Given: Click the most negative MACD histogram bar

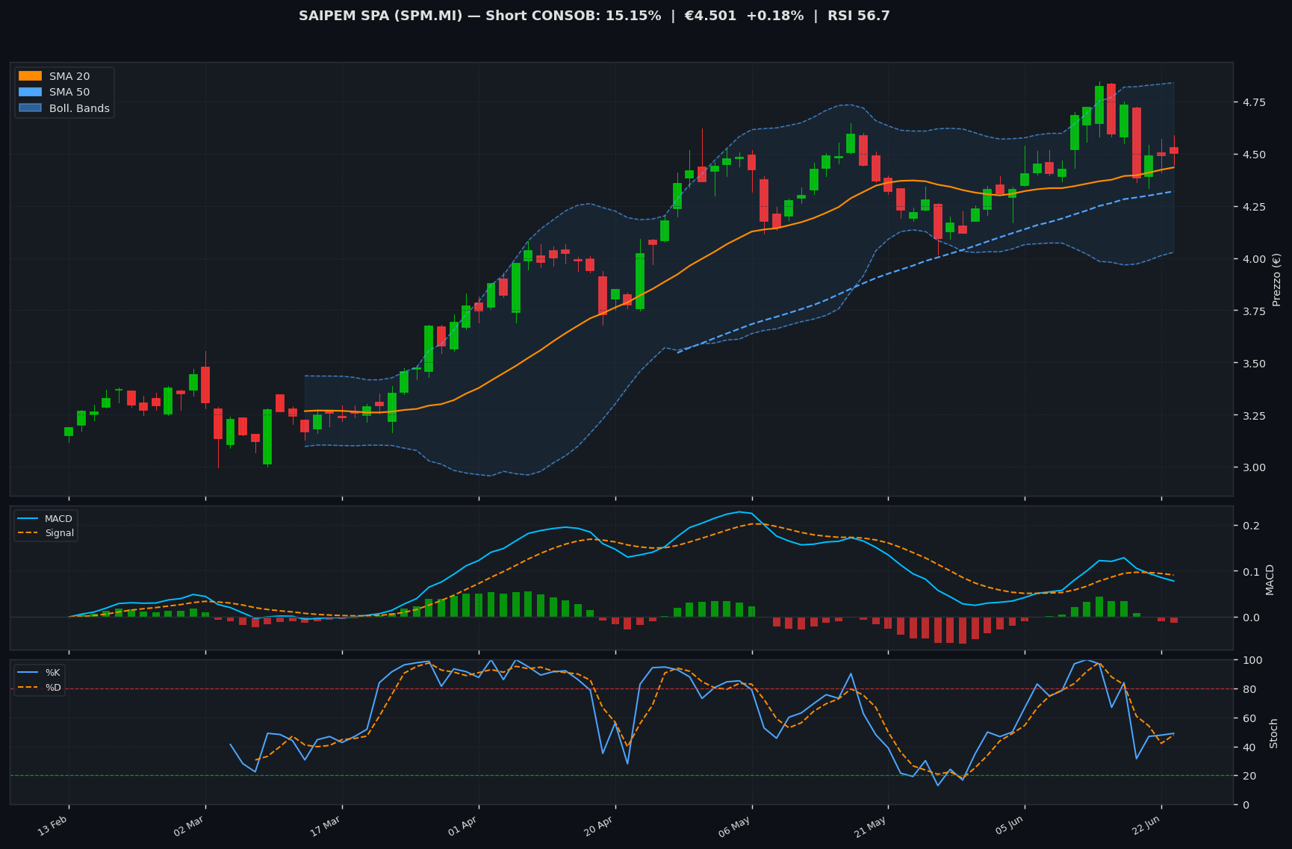Looking at the screenshot, I should (x=963, y=630).
